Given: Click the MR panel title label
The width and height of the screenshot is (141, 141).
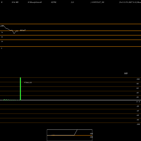Looking at the screenshot, I should tap(126, 73).
